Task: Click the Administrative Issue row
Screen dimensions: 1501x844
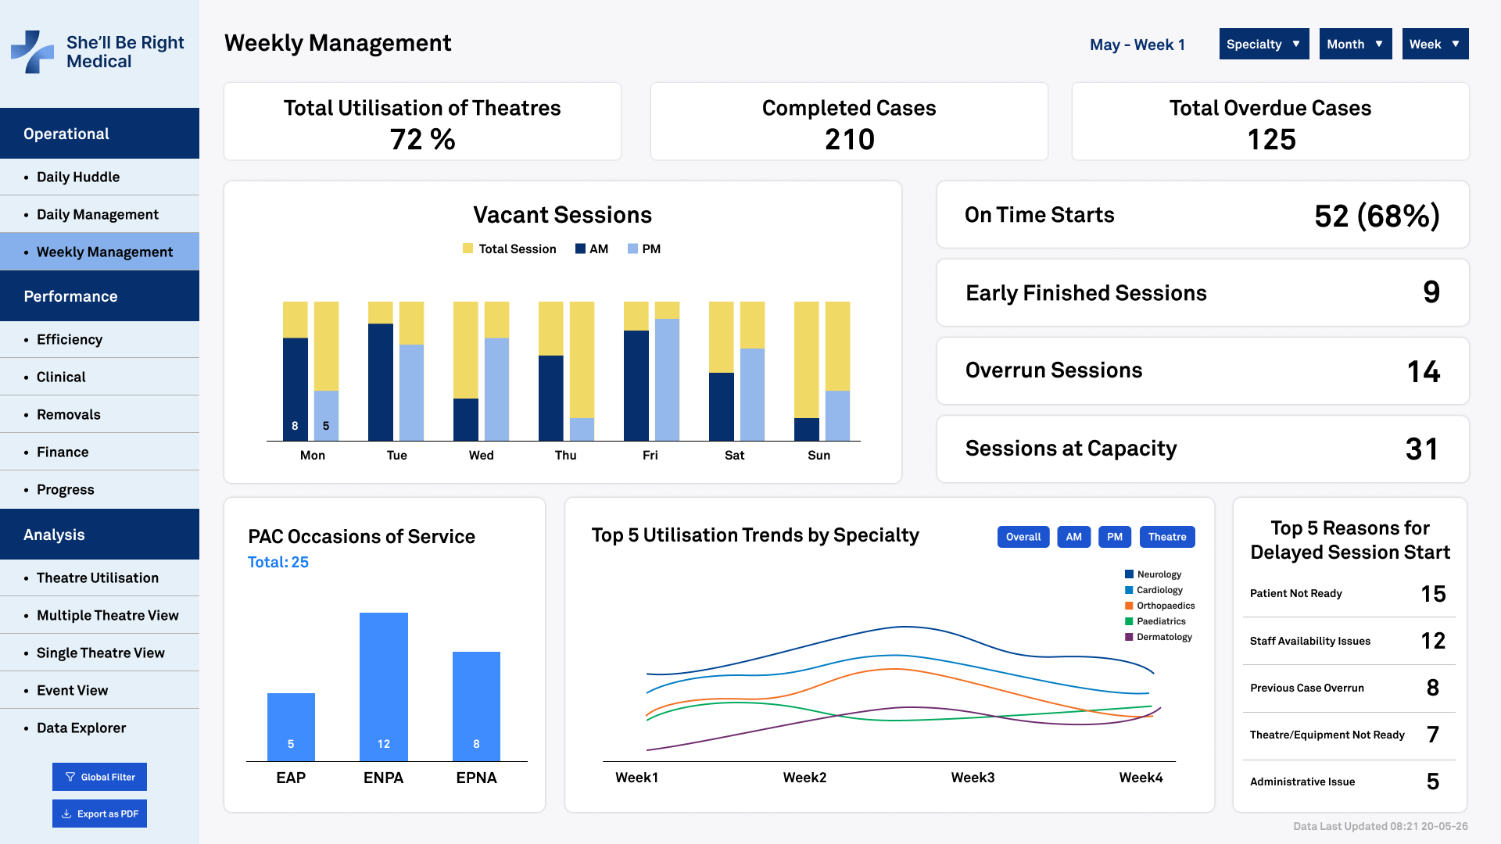Action: tap(1349, 781)
